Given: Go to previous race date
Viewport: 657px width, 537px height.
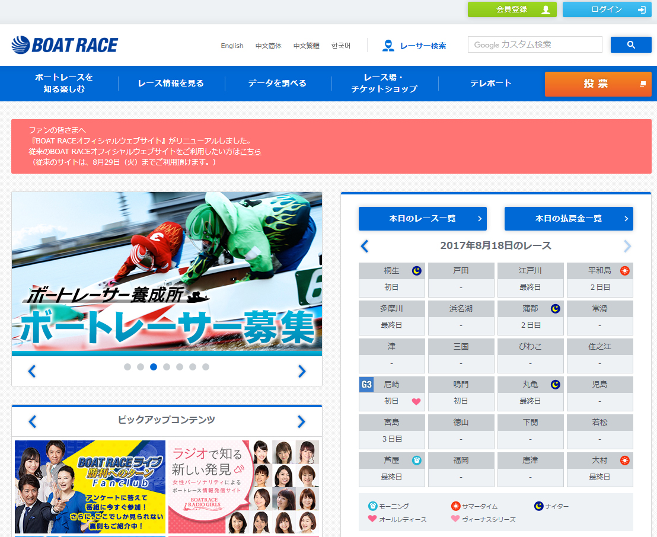Looking at the screenshot, I should 365,247.
